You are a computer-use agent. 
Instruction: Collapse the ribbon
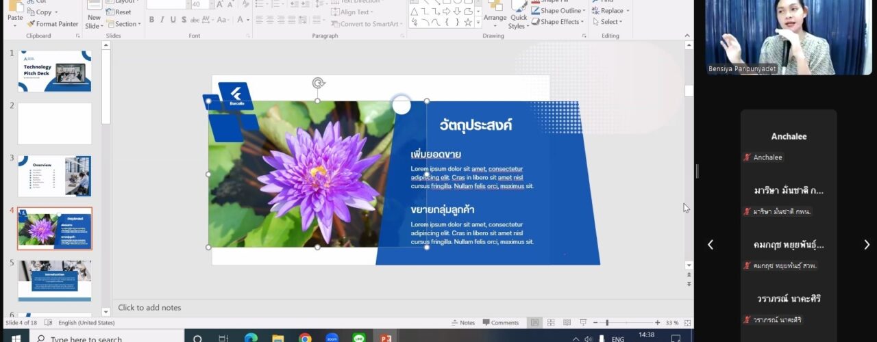coord(687,36)
